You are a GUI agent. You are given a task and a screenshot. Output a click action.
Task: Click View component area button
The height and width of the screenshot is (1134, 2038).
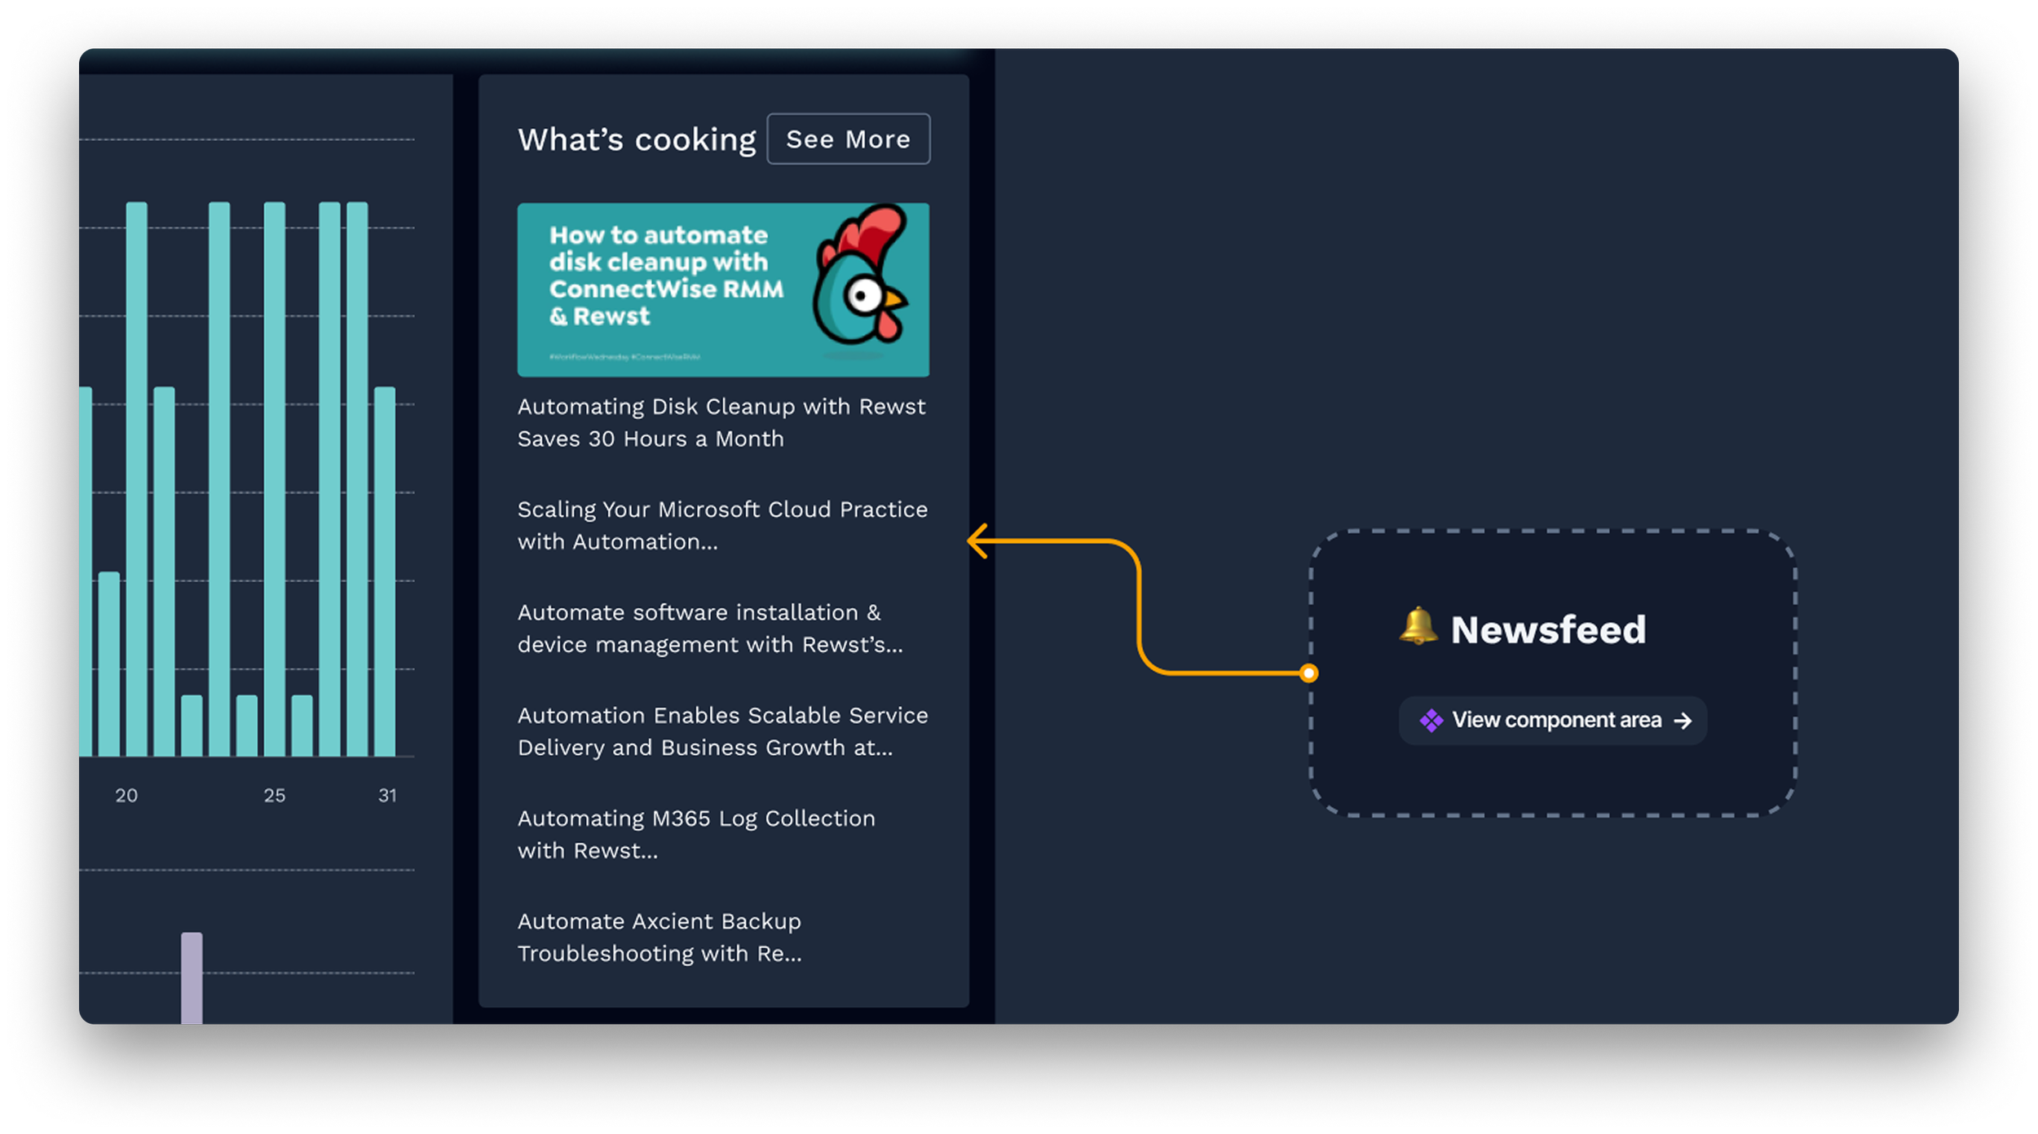coord(1555,721)
